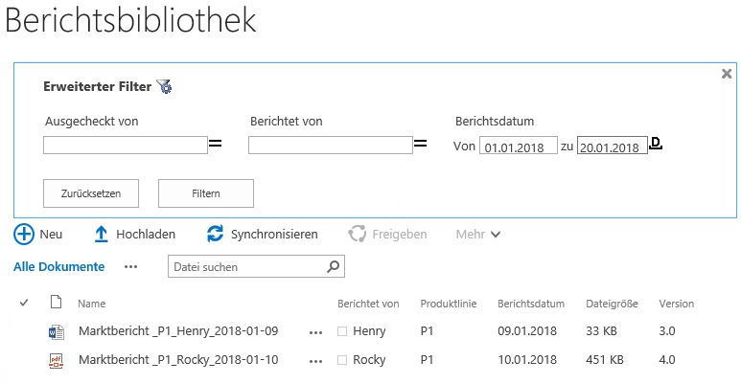This screenshot has width=741, height=384.
Task: Select the Alle Dokumente view
Action: pos(58,267)
